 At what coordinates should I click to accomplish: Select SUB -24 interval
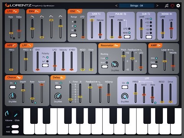pos(151,33)
